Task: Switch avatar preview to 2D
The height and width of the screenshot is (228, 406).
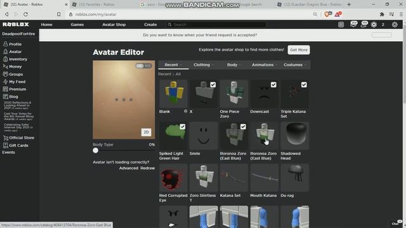Action: (x=146, y=132)
